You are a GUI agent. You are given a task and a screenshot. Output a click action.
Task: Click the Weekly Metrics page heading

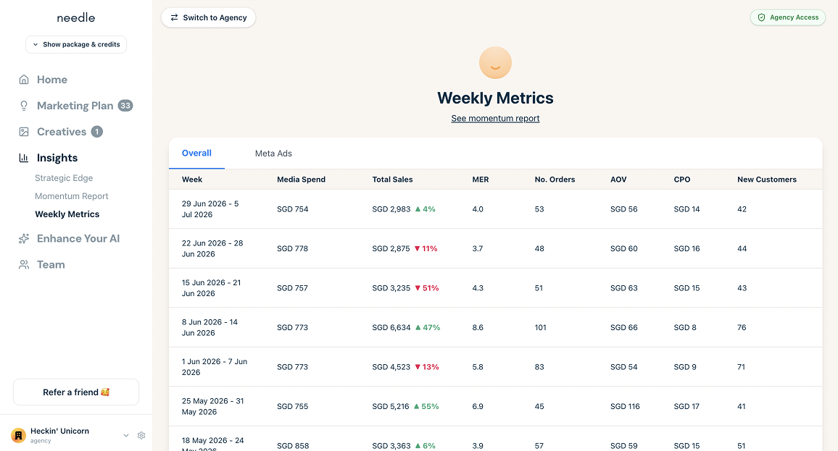pos(495,98)
